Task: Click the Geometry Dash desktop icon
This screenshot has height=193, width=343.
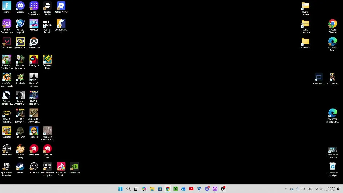Action: (47, 62)
